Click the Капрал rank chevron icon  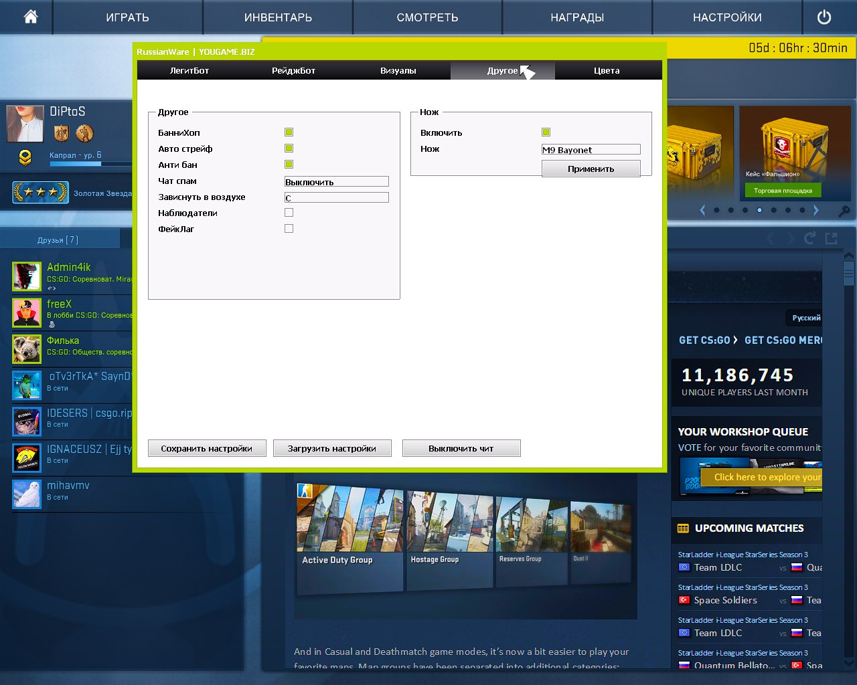click(x=25, y=158)
